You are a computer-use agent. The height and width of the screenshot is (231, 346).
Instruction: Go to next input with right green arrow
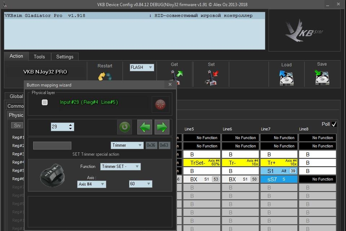point(162,127)
